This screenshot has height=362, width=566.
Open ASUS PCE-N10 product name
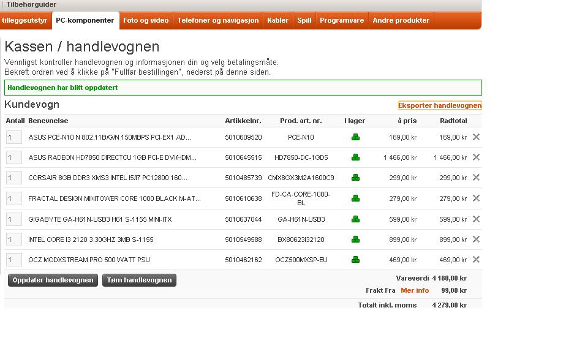tap(110, 137)
